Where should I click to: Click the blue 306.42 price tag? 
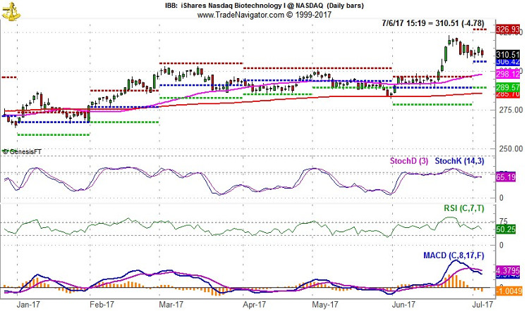pyautogui.click(x=509, y=62)
